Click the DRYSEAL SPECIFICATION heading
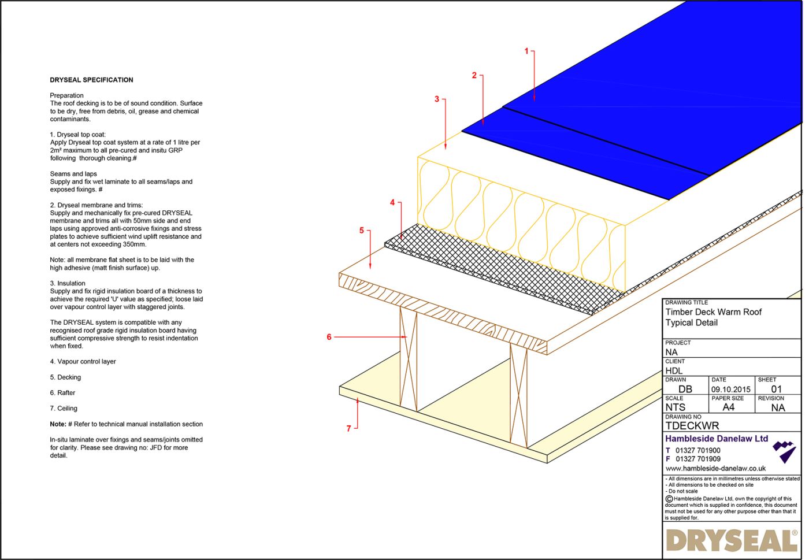 [x=92, y=80]
